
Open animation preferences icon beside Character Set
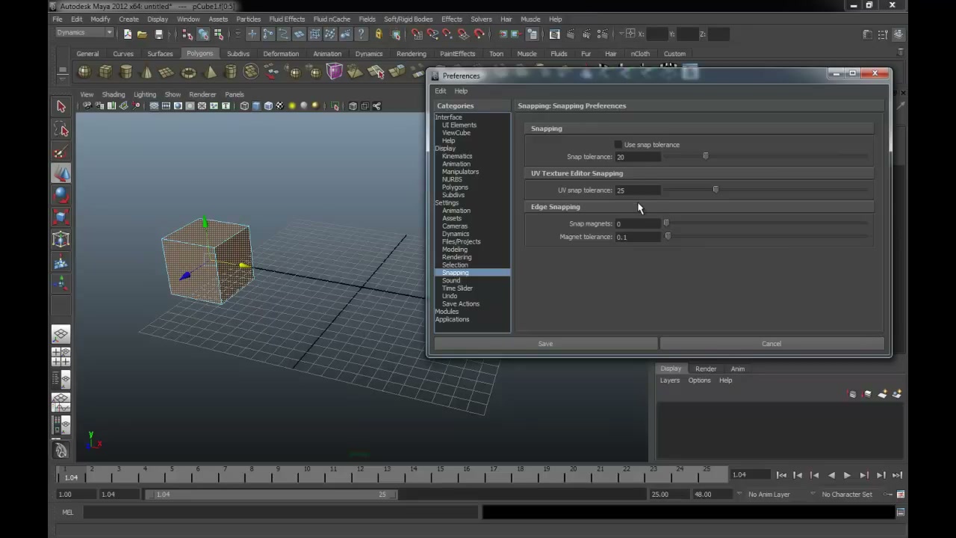[901, 494]
